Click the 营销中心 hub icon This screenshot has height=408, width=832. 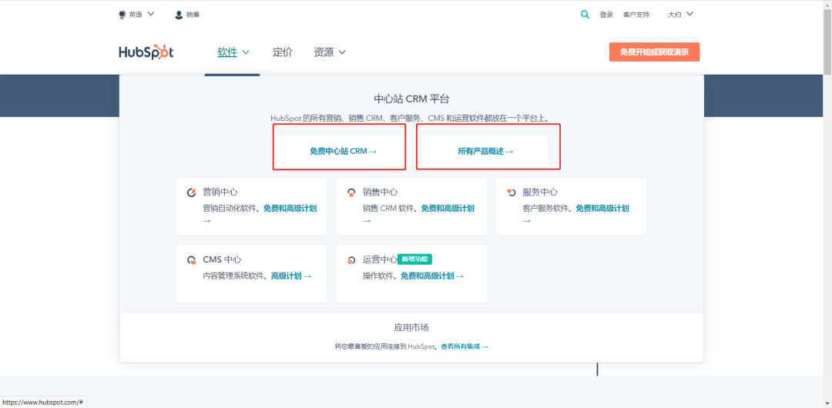[x=192, y=192]
